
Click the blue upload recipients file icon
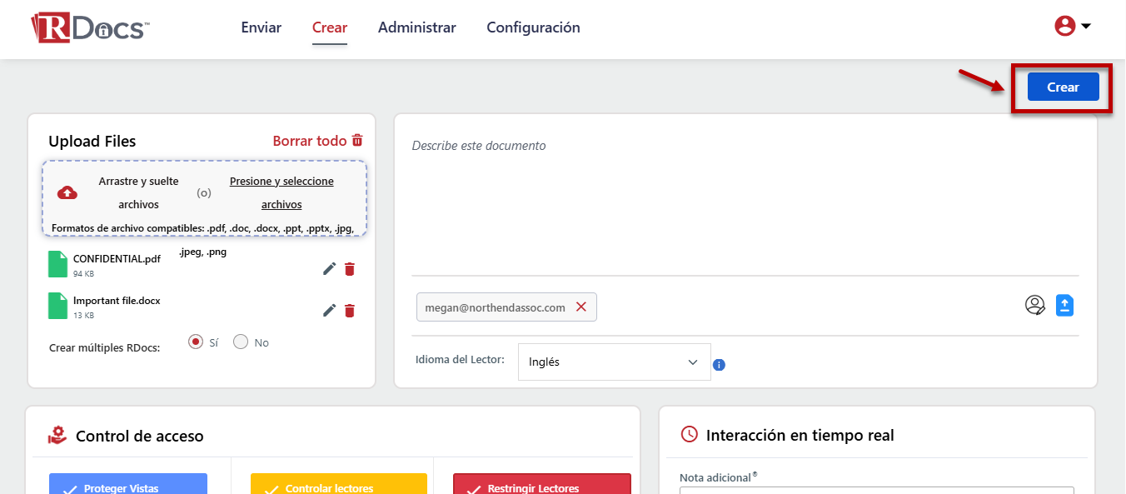click(x=1064, y=305)
